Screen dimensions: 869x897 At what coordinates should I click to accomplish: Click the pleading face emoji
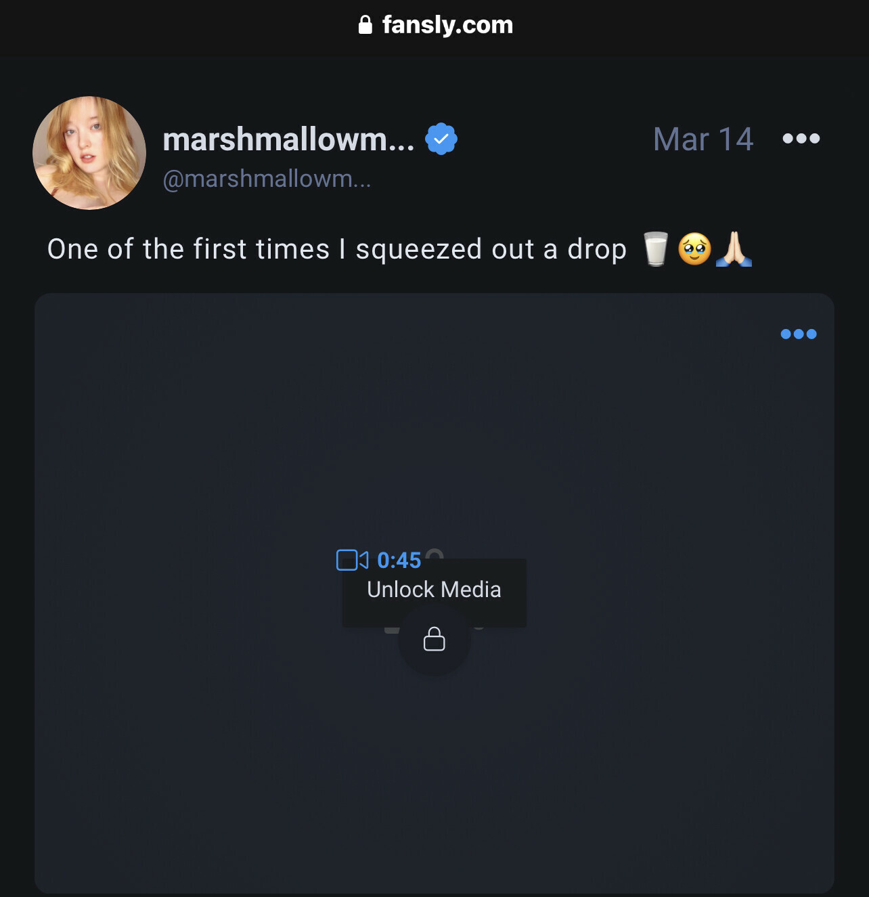point(694,249)
